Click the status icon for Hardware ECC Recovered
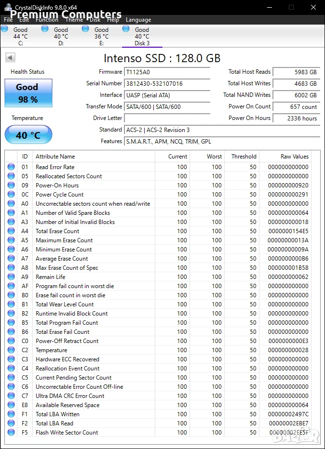The image size is (325, 449). coord(11,359)
